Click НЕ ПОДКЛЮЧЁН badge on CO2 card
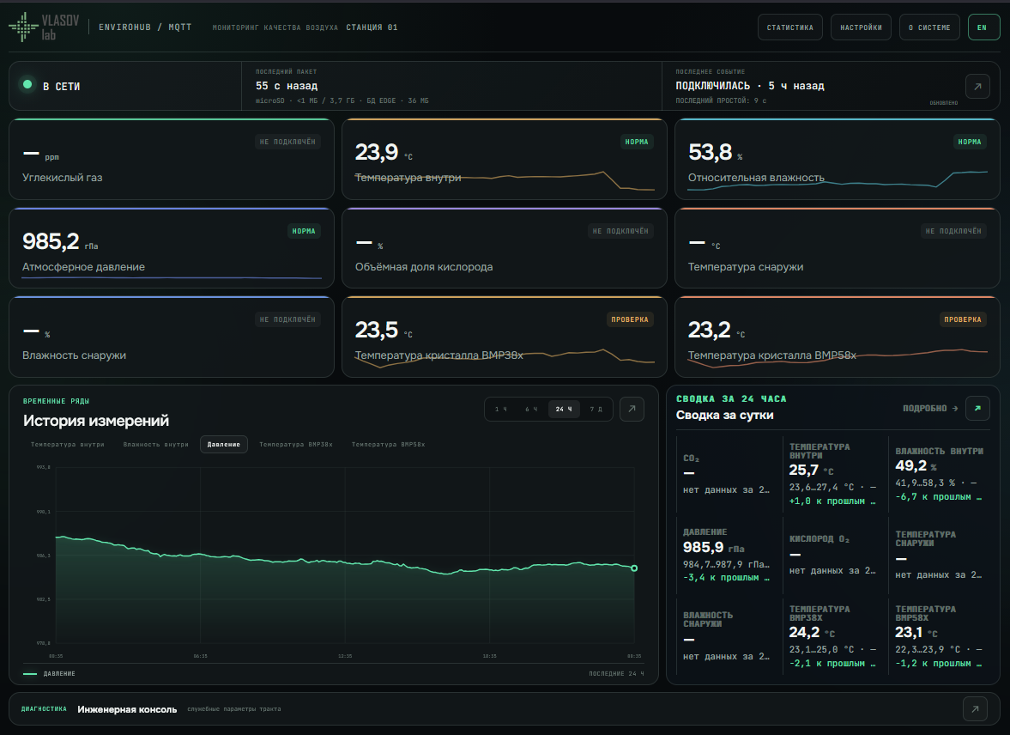 287,142
